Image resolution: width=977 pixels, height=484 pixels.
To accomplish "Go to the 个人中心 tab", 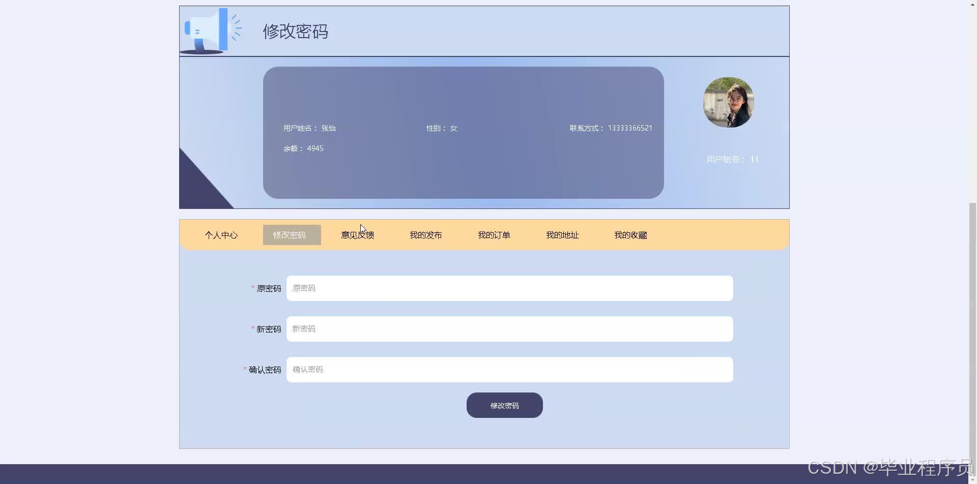I will pos(221,235).
